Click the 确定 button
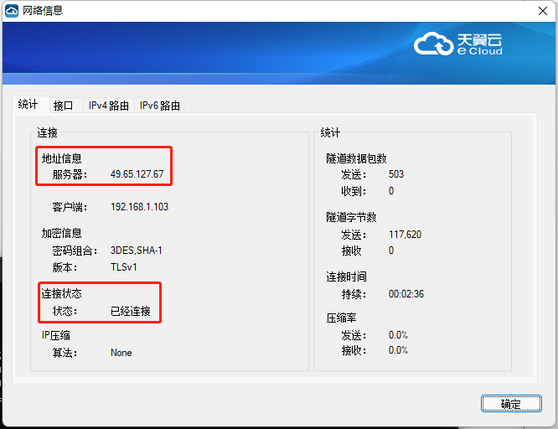The height and width of the screenshot is (429, 558). (x=511, y=404)
